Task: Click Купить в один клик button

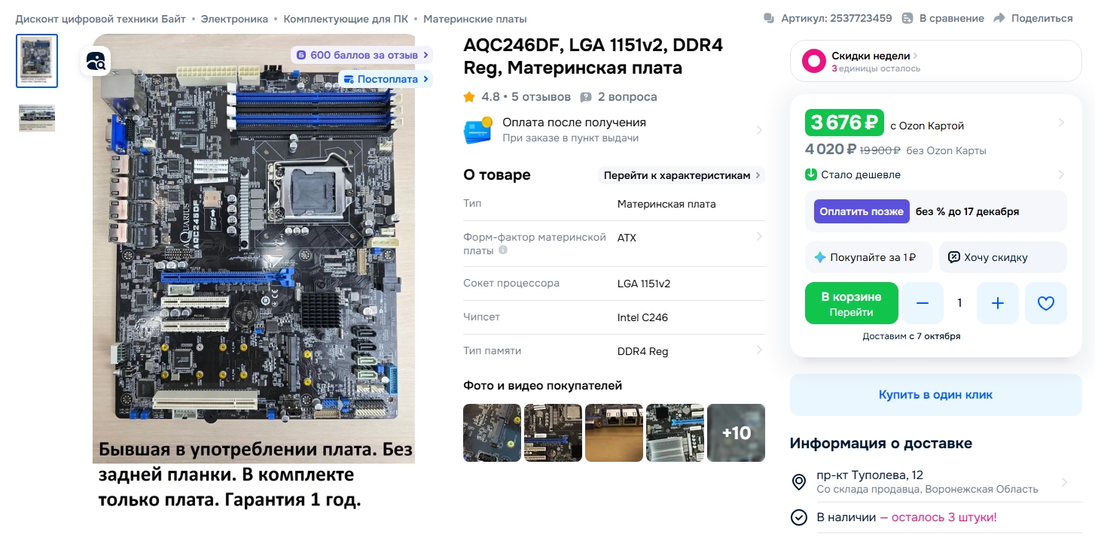Action: point(935,395)
